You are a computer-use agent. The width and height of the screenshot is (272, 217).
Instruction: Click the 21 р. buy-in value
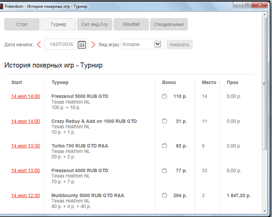[181, 121]
